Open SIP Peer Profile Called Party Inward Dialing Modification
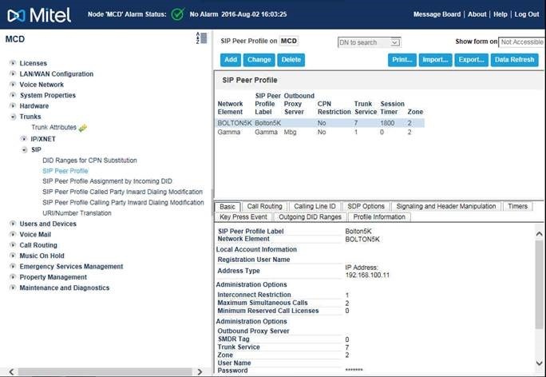546x377 pixels. [122, 192]
